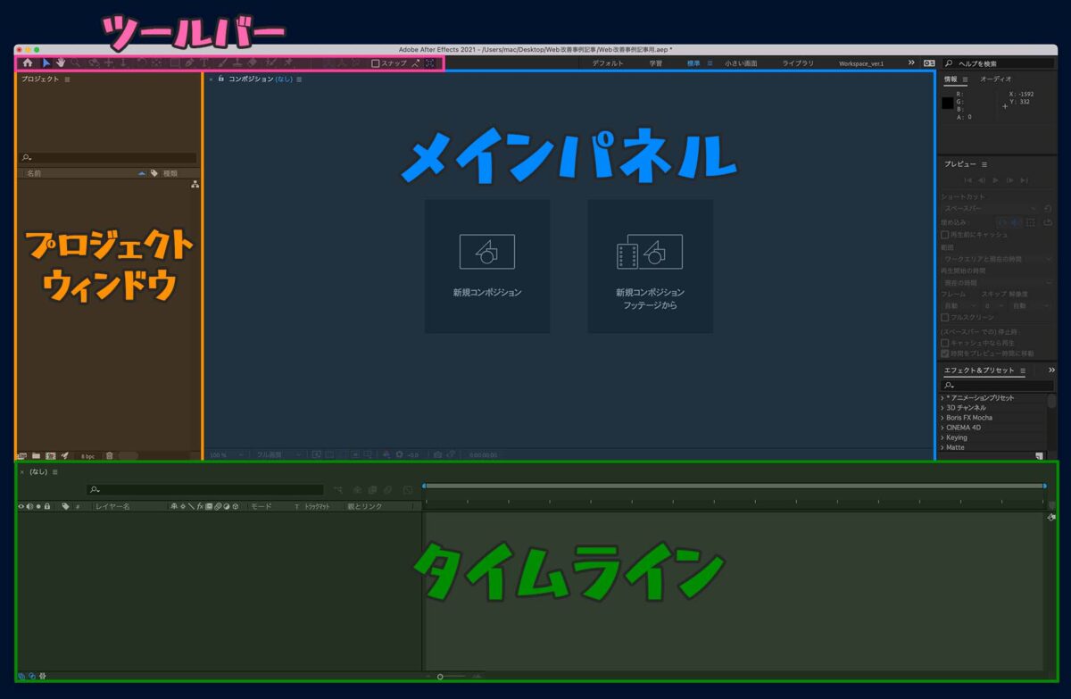Click the fx effects switch column icon
This screenshot has width=1071, height=699.
[x=200, y=506]
